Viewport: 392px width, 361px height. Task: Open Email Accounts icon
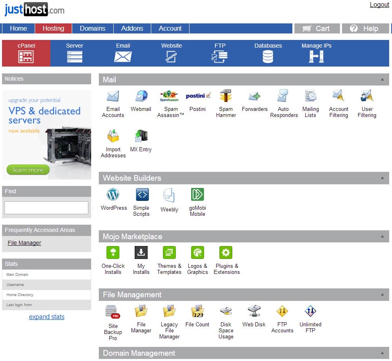pyautogui.click(x=113, y=96)
